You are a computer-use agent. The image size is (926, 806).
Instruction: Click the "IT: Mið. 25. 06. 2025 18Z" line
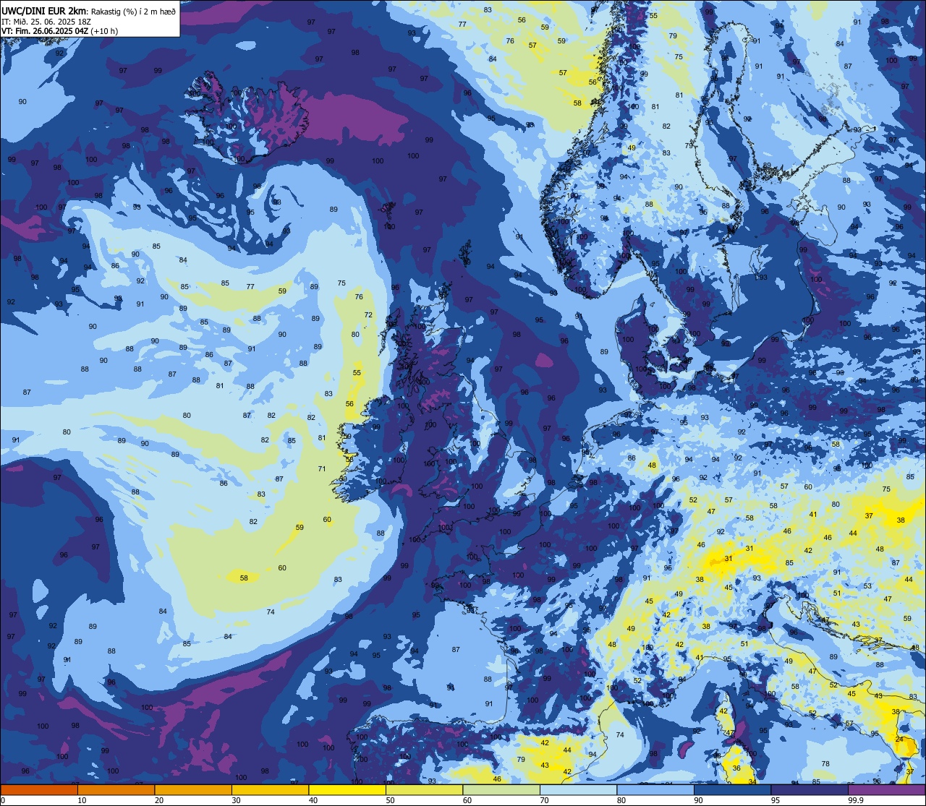pyautogui.click(x=46, y=22)
